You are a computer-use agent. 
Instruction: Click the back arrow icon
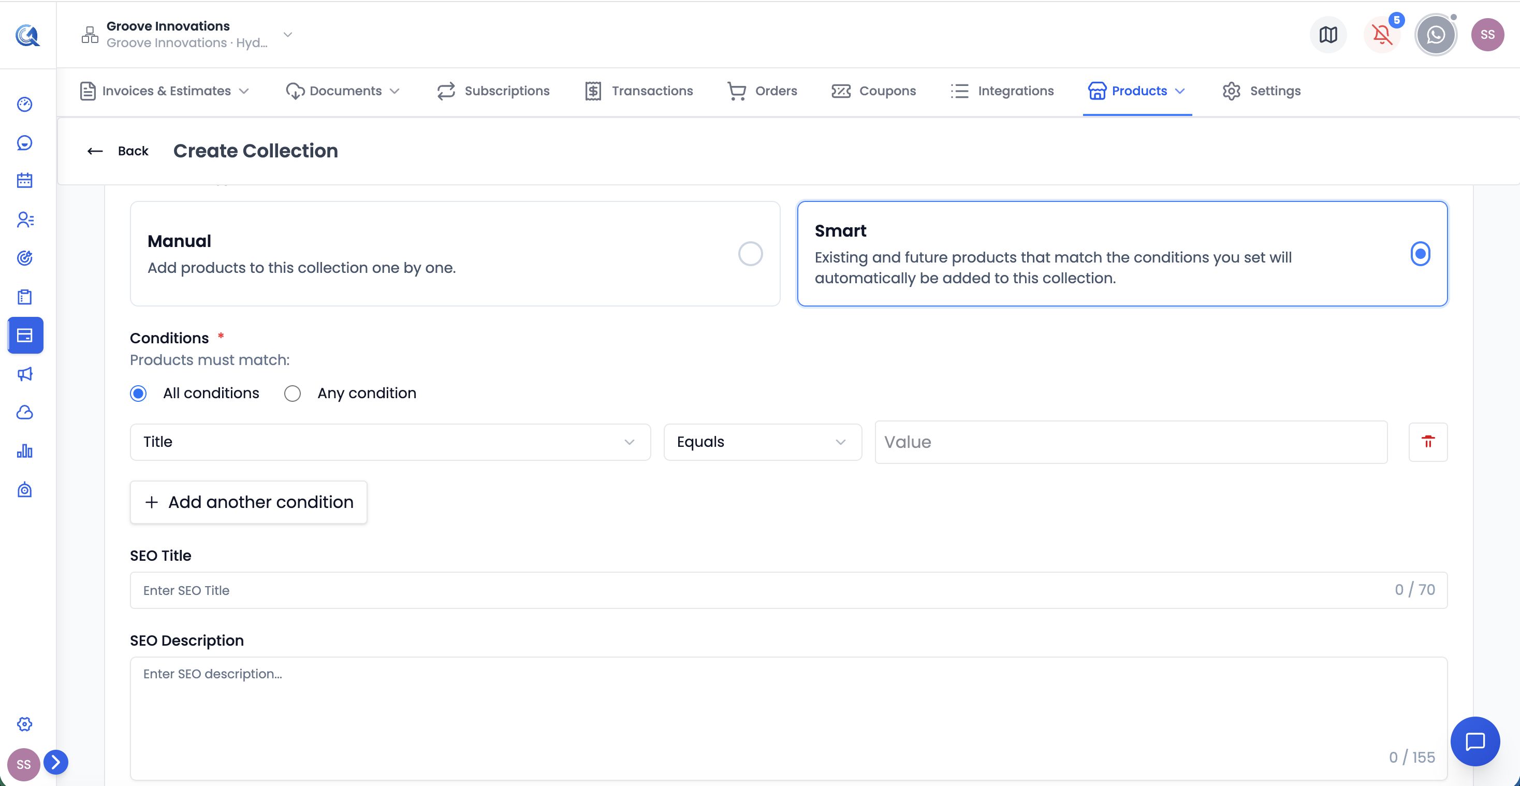95,151
